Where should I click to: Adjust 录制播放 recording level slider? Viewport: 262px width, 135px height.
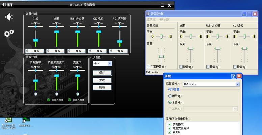point(35,81)
